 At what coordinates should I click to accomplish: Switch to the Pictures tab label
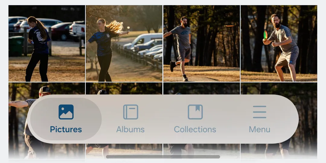coord(66,129)
